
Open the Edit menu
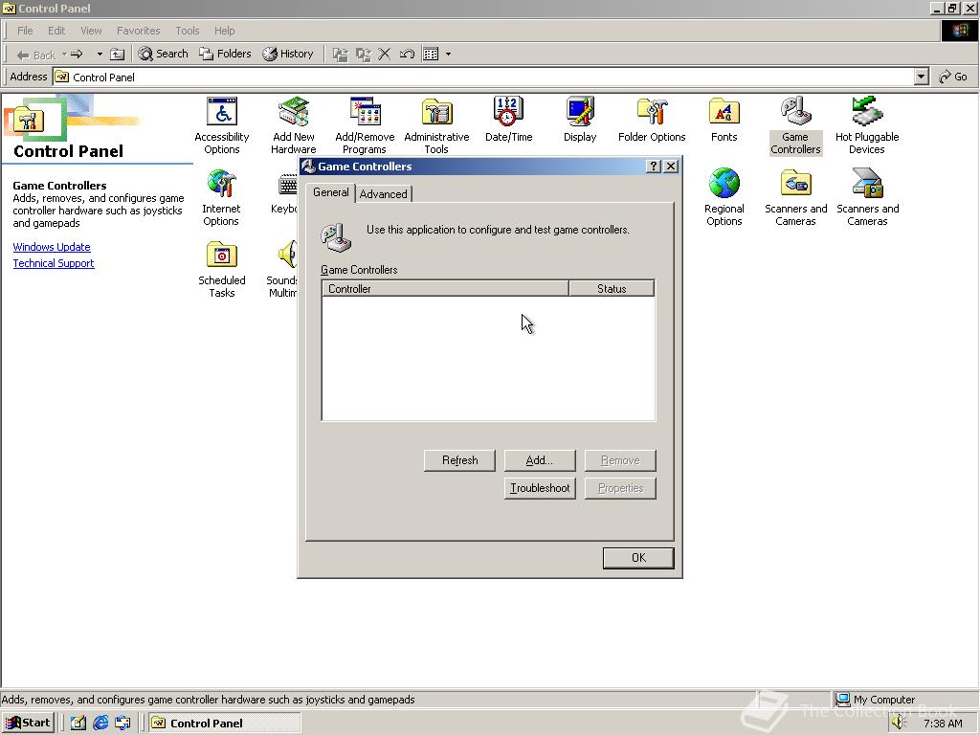click(x=56, y=31)
